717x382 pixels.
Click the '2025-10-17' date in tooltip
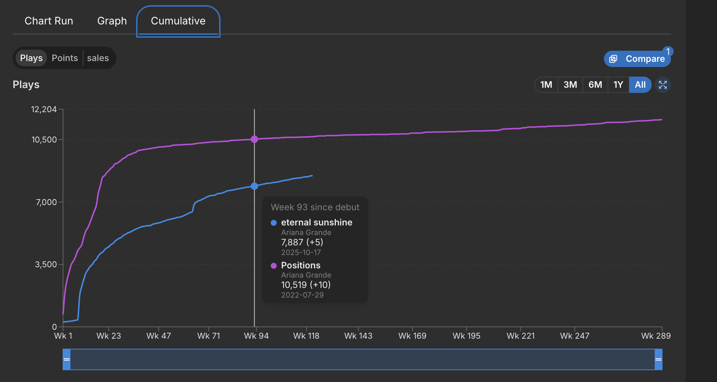301,252
